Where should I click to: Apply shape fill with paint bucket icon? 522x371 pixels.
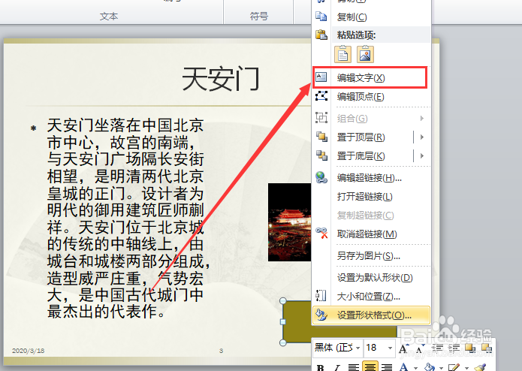coord(430,367)
